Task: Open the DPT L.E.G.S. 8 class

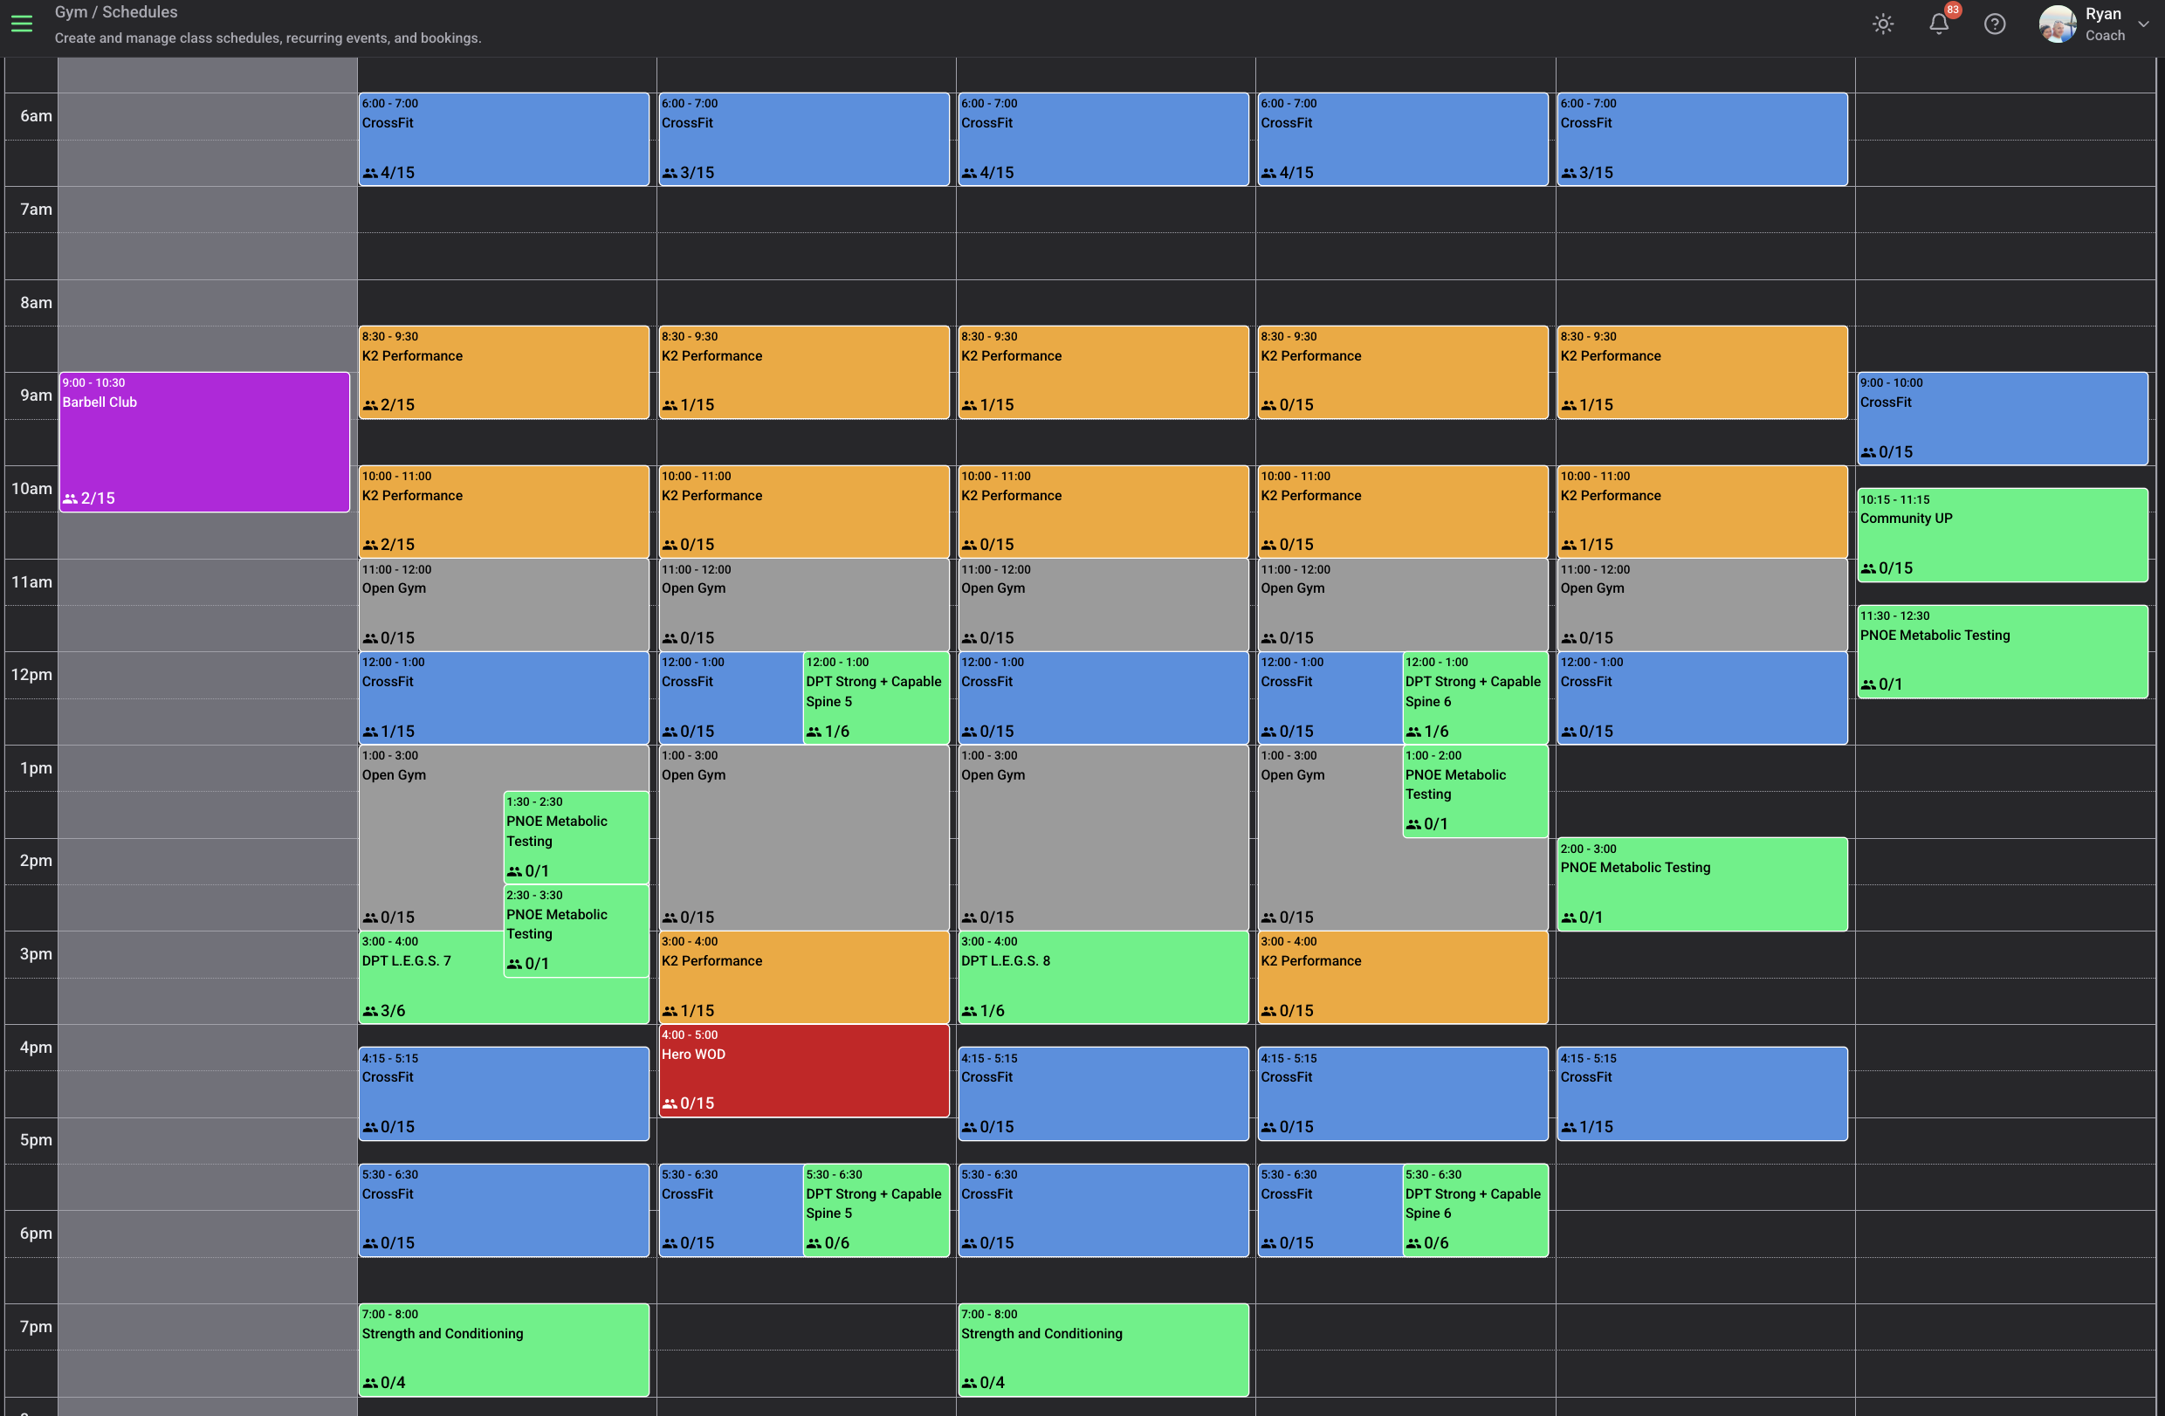Action: click(x=1103, y=977)
